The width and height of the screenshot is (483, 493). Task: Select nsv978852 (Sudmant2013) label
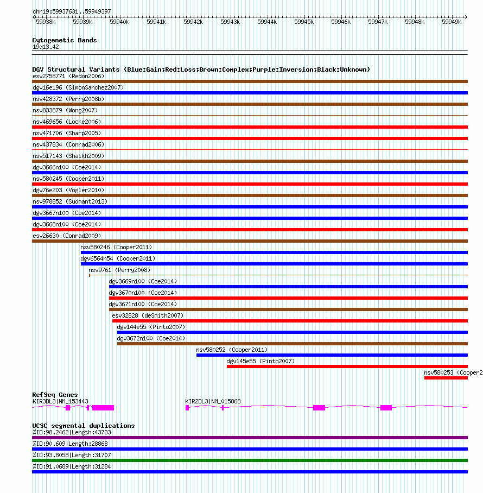[70, 201]
